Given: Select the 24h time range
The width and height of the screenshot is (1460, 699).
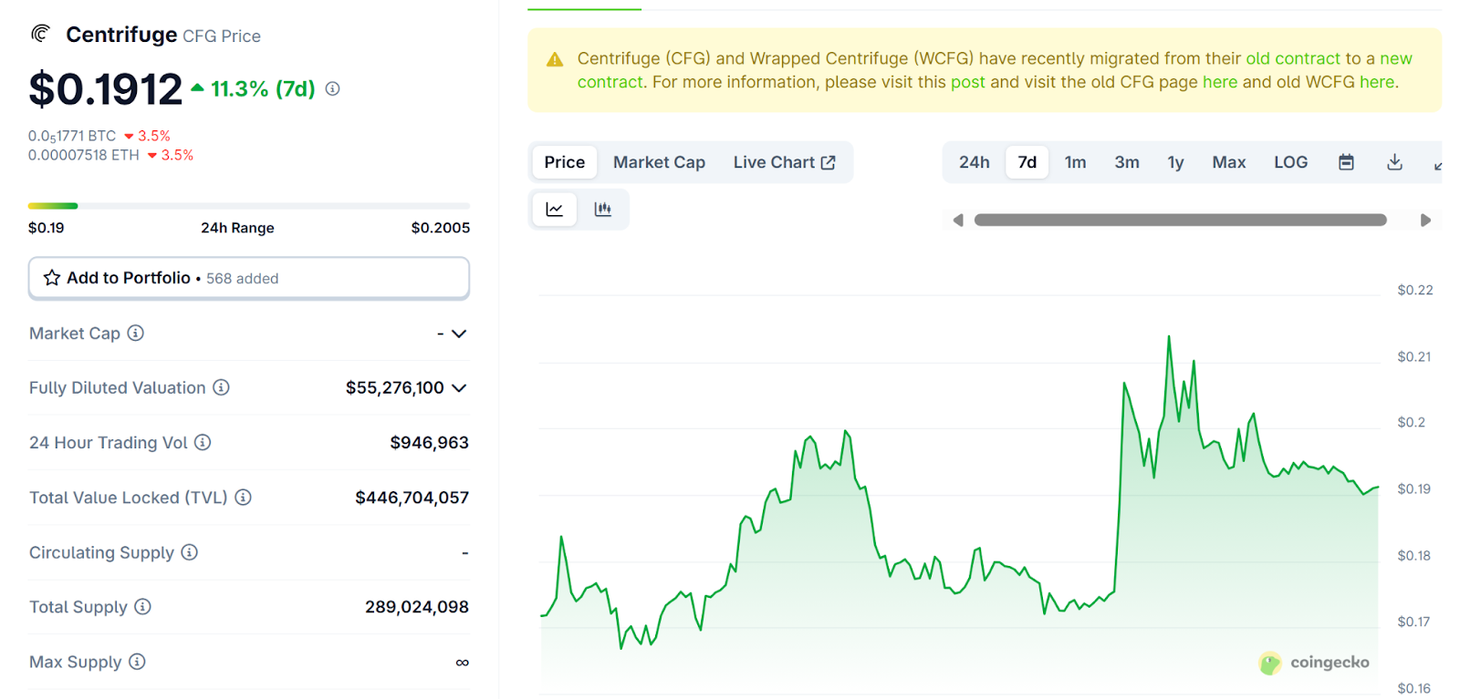Looking at the screenshot, I should [x=974, y=162].
